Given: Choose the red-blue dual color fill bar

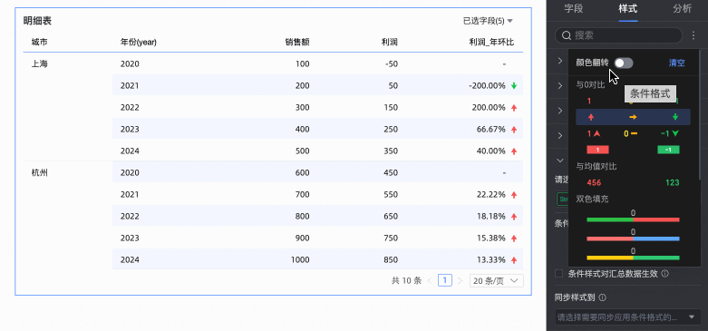Looking at the screenshot, I should (x=633, y=239).
